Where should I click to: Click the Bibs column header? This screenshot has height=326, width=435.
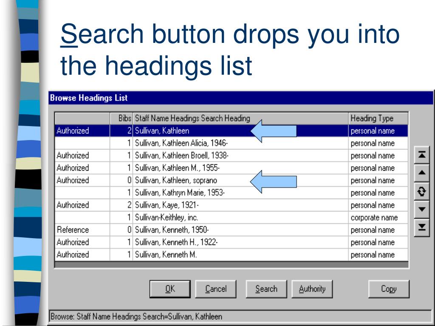121,118
